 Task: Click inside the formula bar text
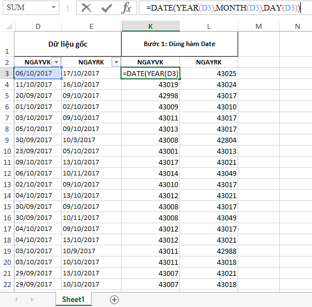click(x=223, y=8)
